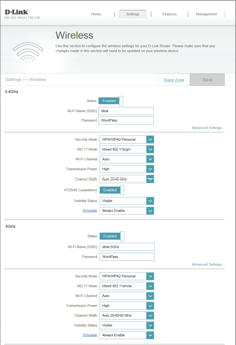Open the Features menu tab

(x=169, y=14)
